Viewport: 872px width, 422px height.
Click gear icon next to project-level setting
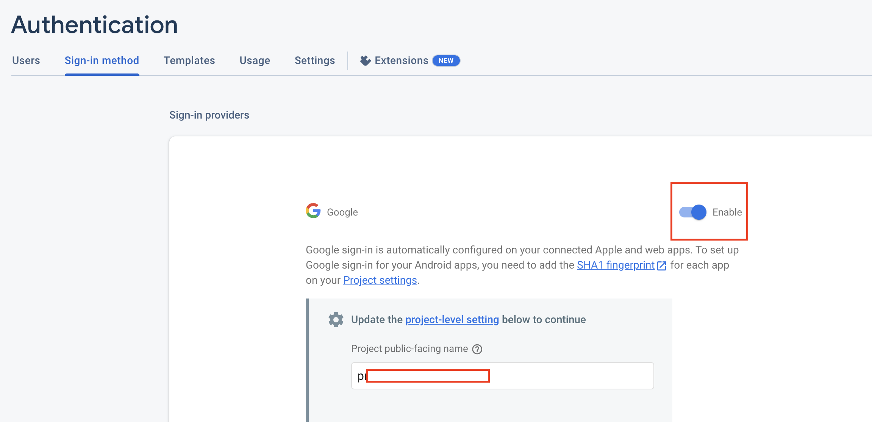(336, 320)
